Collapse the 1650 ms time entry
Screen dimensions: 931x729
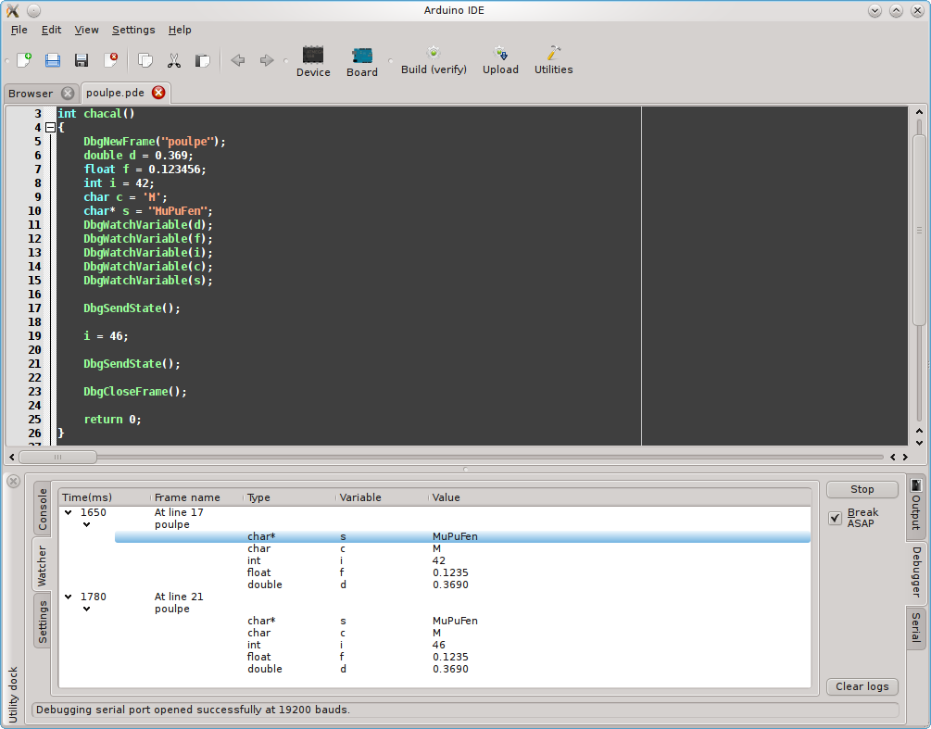(69, 513)
